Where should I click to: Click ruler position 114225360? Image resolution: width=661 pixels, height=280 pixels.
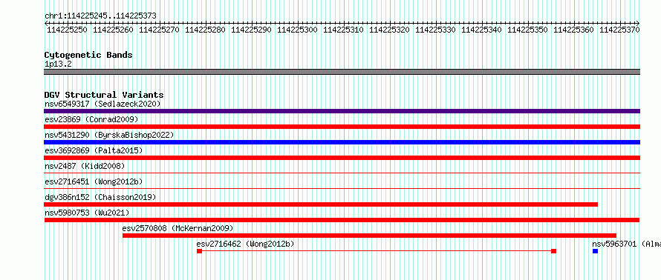(573, 30)
